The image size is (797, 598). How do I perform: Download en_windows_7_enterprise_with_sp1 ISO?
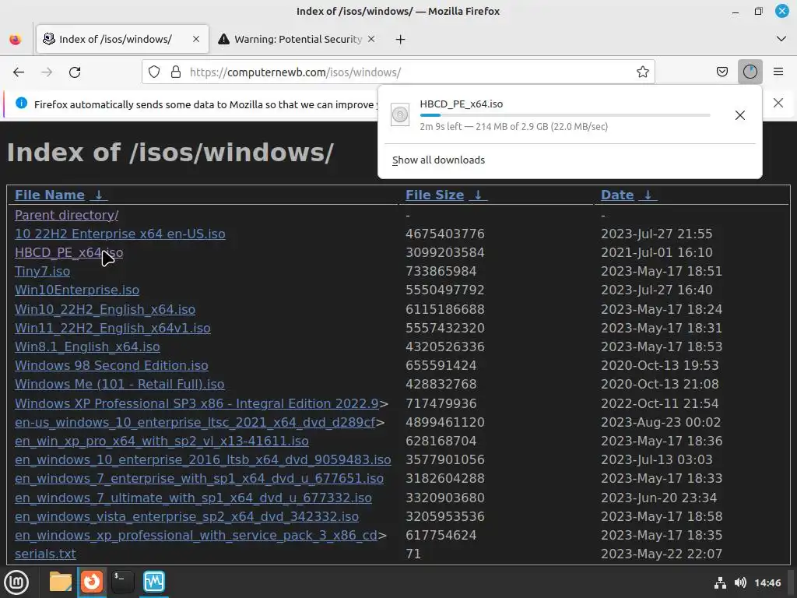(199, 479)
